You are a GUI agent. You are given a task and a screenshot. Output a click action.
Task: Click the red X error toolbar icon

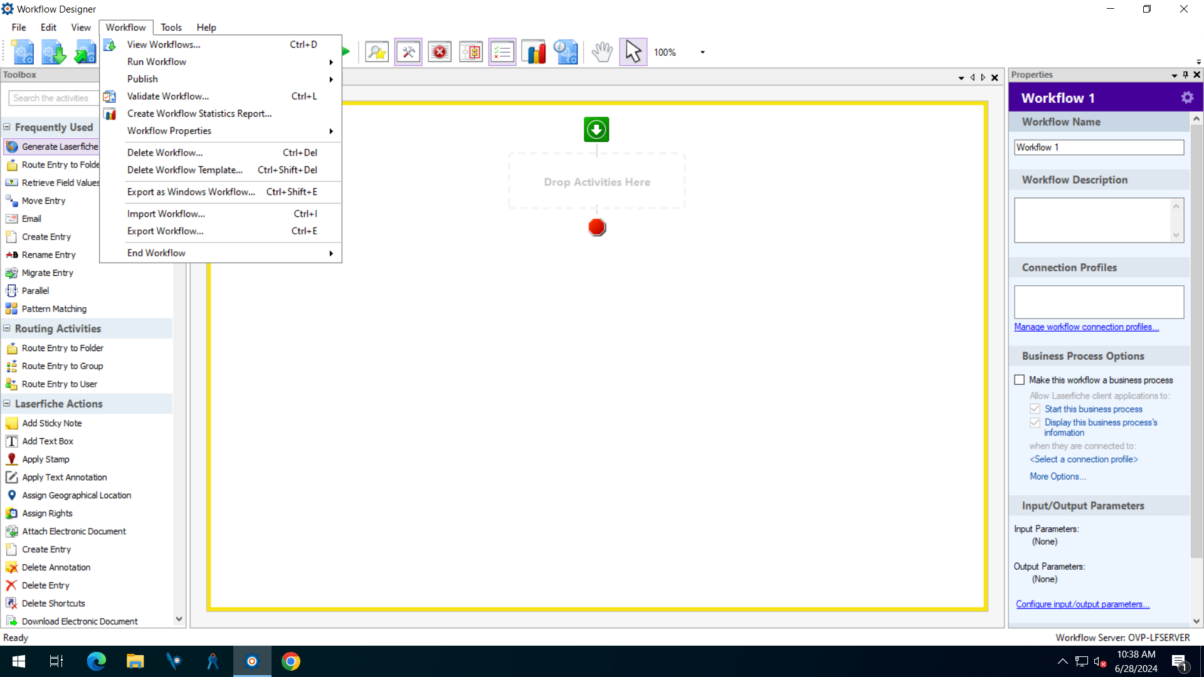coord(440,52)
